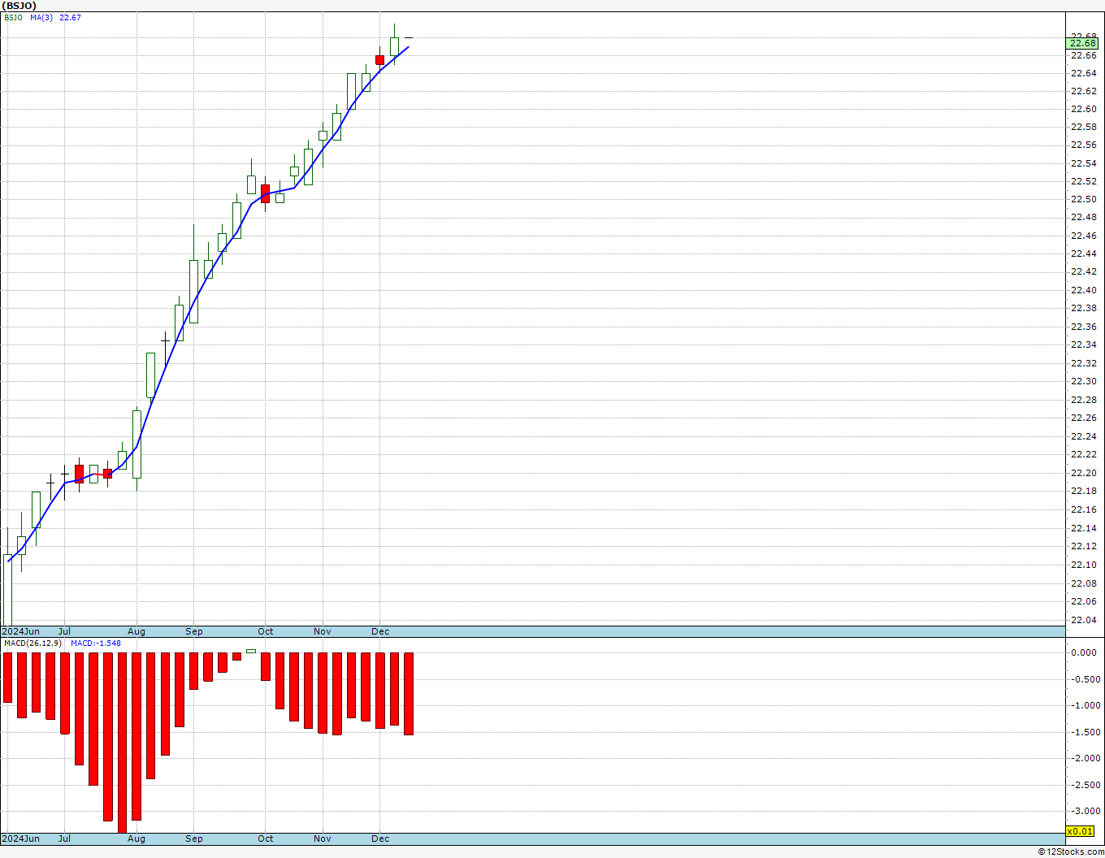The image size is (1105, 858).
Task: Click the MACD(26,12,9) indicator label
Action: click(x=33, y=643)
